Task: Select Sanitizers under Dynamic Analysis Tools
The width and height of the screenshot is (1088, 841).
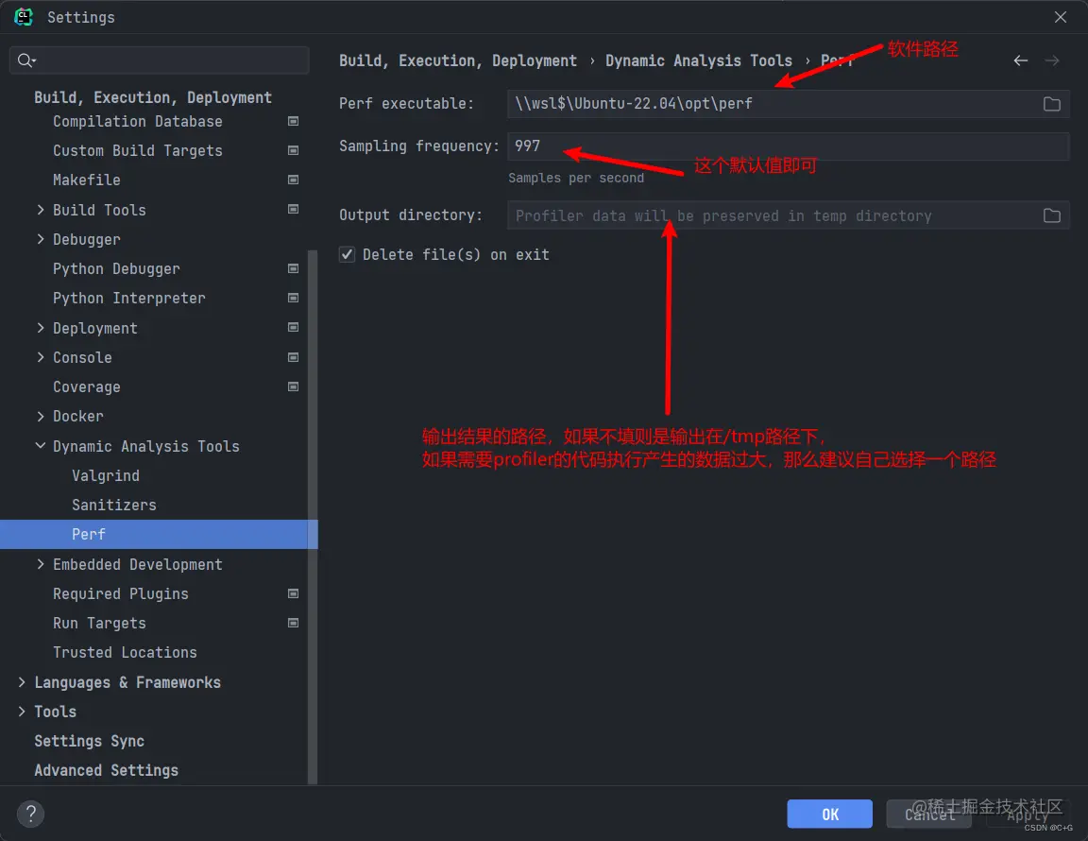Action: (x=113, y=505)
